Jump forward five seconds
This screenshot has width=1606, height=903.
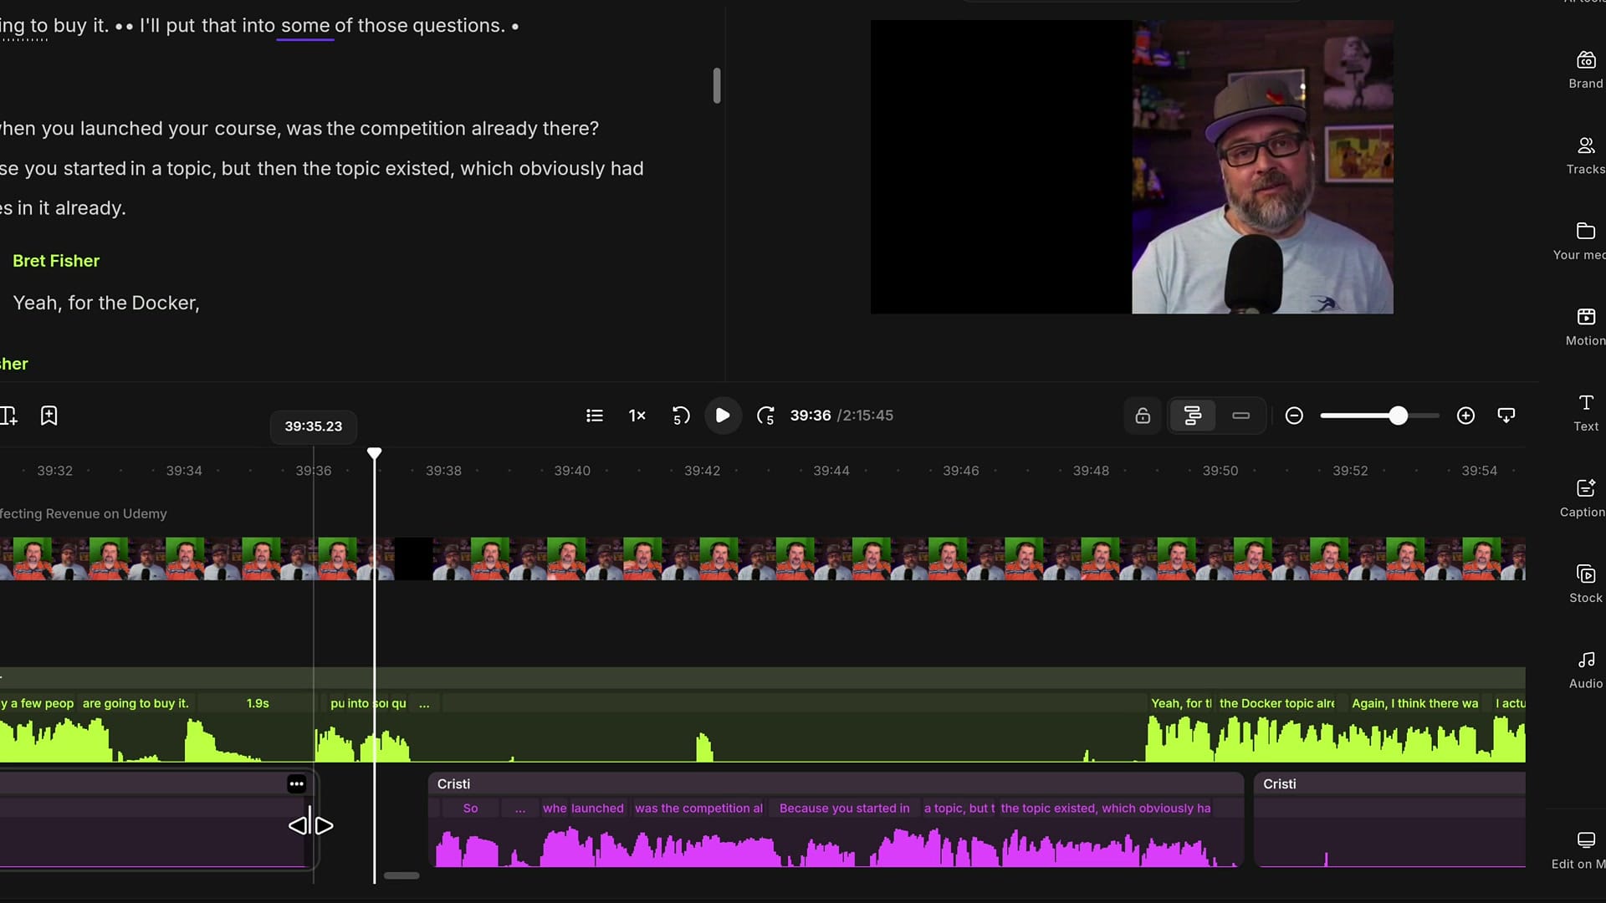tap(765, 416)
